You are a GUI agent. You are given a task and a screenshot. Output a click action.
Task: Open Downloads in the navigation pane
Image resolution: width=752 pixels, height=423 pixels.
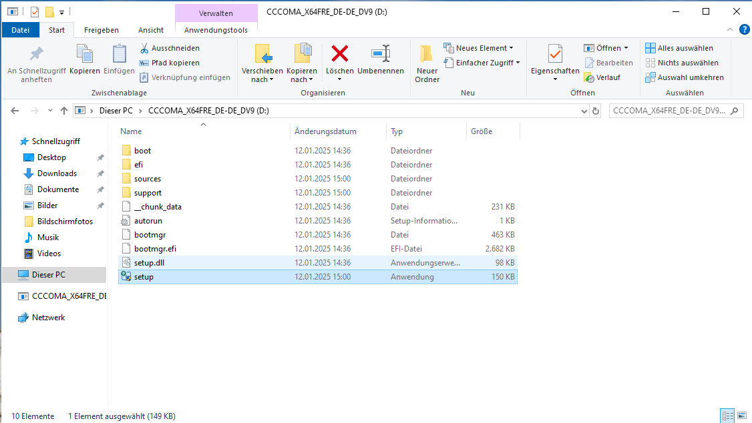coord(57,173)
